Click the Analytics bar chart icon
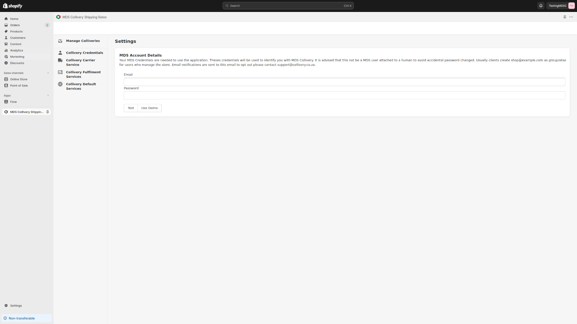 click(x=6, y=50)
